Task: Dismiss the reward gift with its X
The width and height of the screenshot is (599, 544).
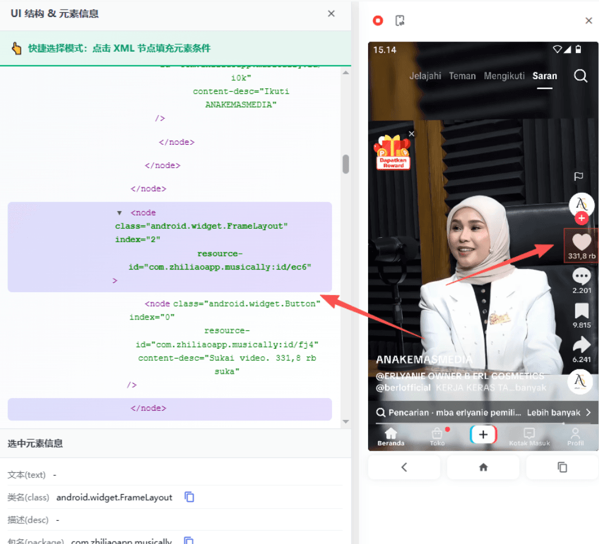Action: pos(411,133)
